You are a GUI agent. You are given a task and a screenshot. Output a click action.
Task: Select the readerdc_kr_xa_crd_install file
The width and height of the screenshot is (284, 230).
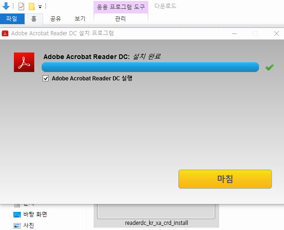coord(156,216)
